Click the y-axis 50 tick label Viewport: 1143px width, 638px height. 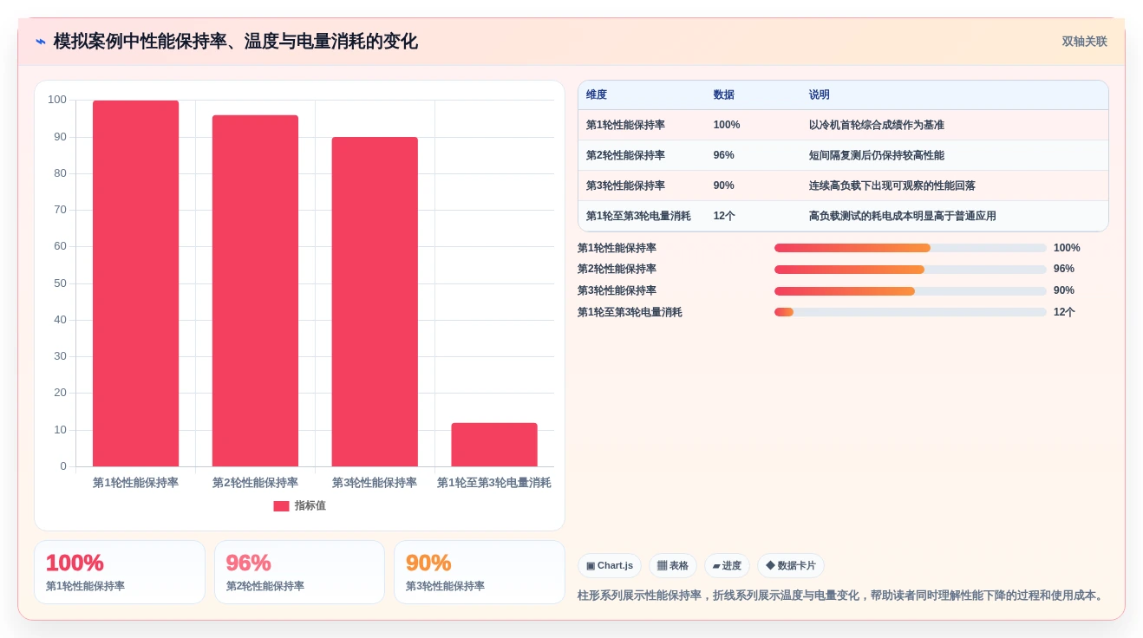tap(60, 283)
